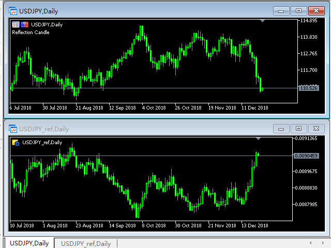Click the 113.830 price scale value
Image resolution: width=331 pixels, height=248 pixels.
point(309,37)
